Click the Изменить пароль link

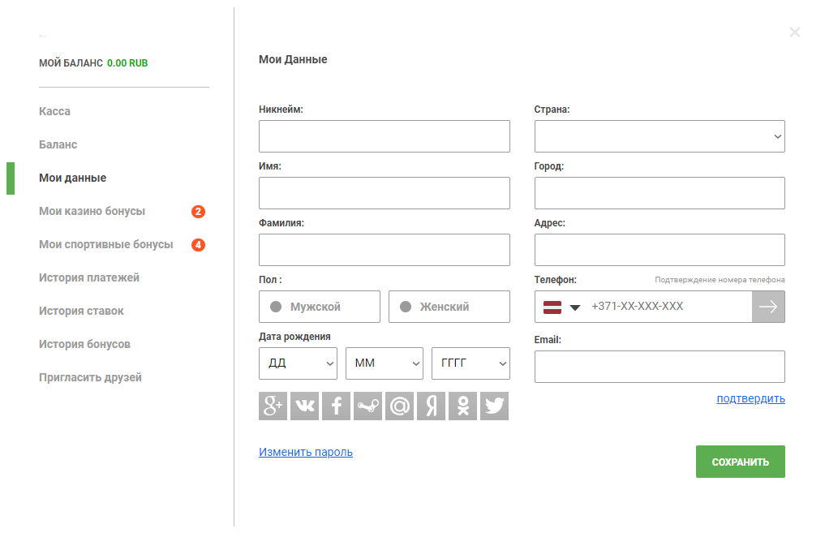(x=306, y=452)
